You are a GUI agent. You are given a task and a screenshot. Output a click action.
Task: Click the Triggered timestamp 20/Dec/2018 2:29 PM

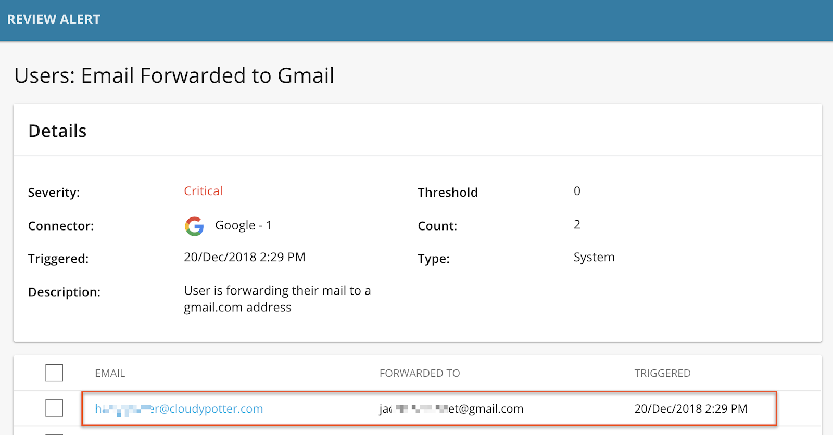245,257
